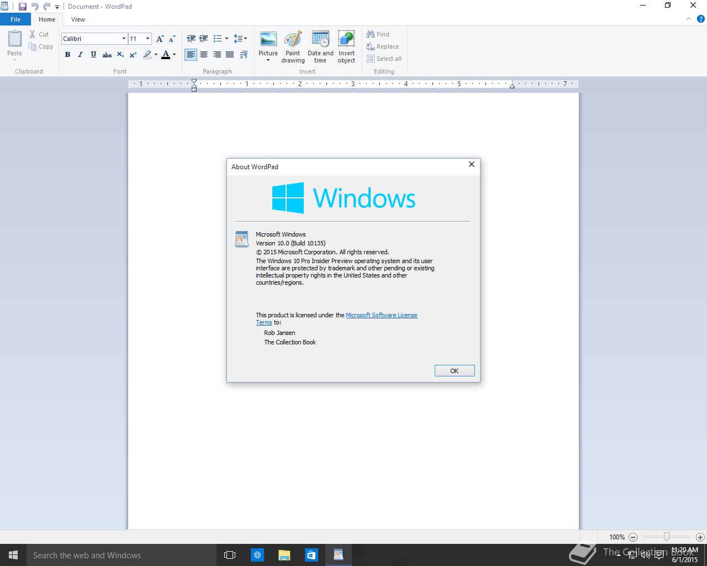Open WordPad Help question mark
The height and width of the screenshot is (566, 707).
701,19
